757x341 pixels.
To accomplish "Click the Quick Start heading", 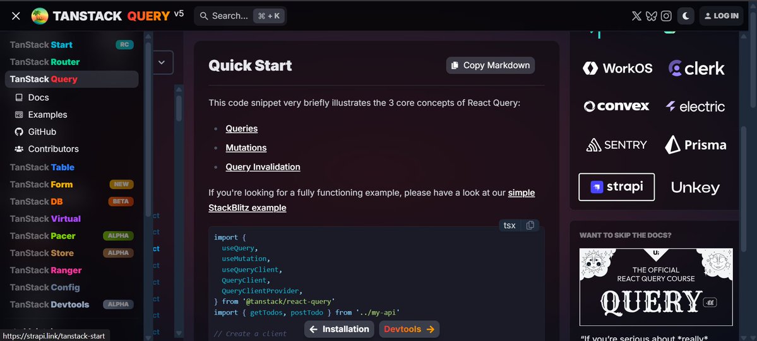I will (250, 65).
